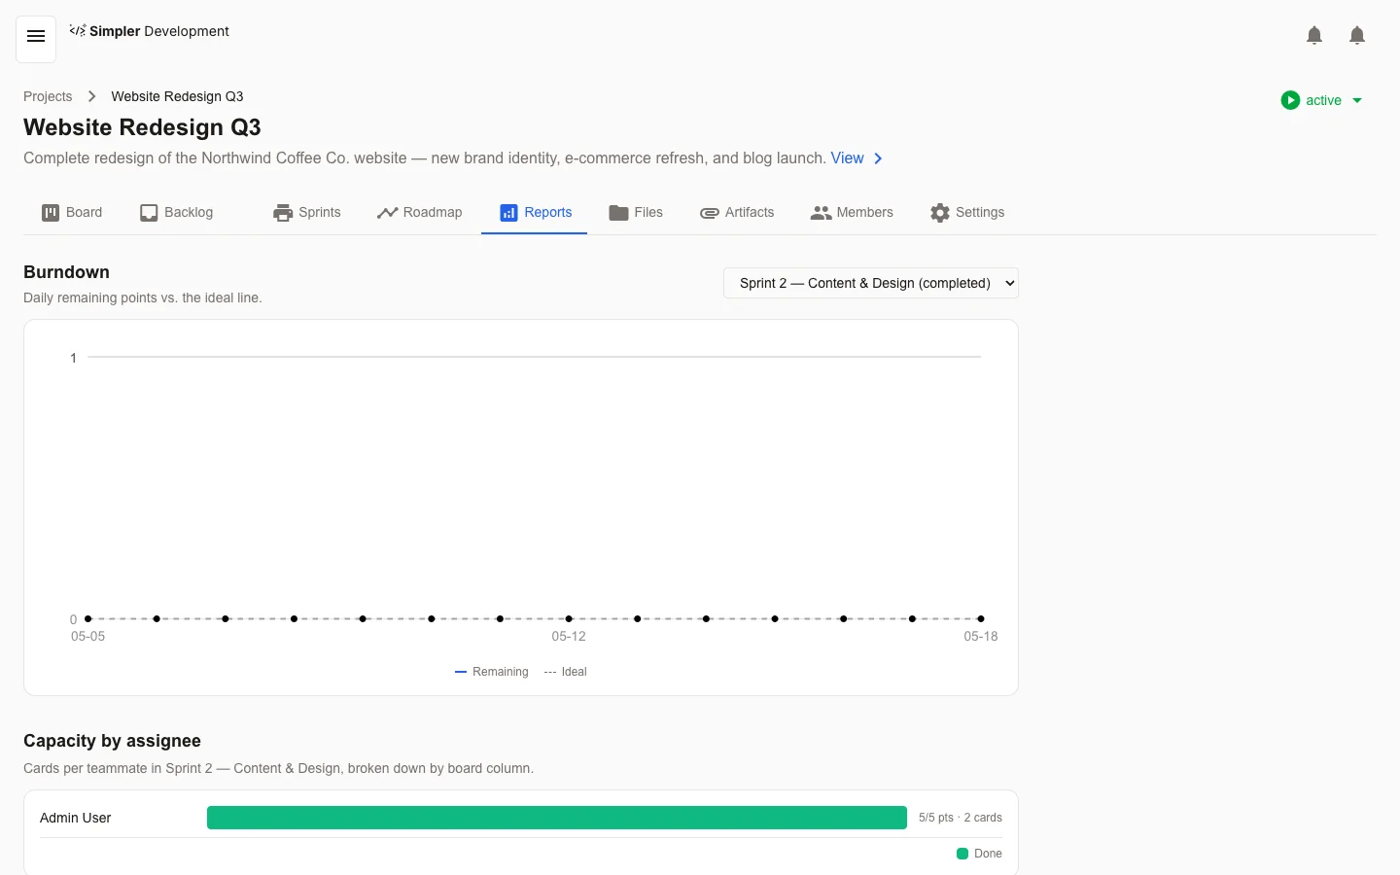Click the breadcrumb chevron separator

click(92, 96)
